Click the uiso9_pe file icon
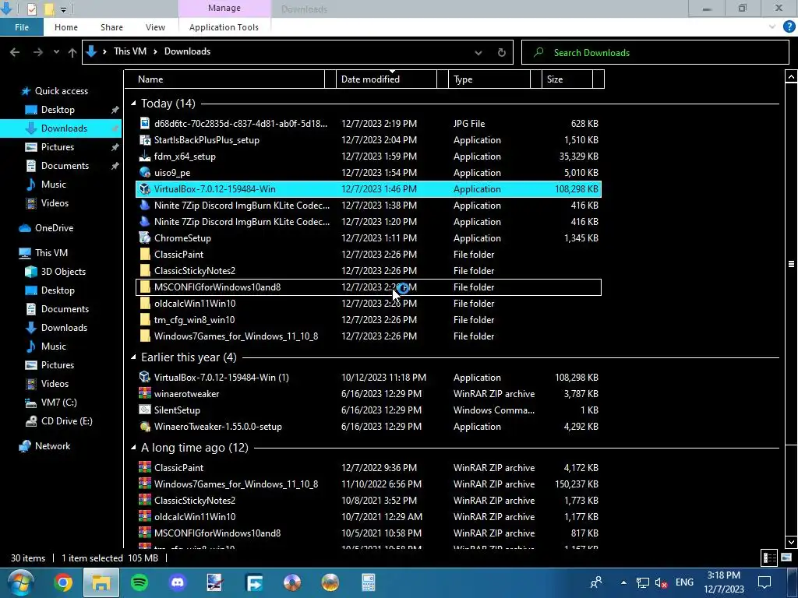 click(x=145, y=172)
